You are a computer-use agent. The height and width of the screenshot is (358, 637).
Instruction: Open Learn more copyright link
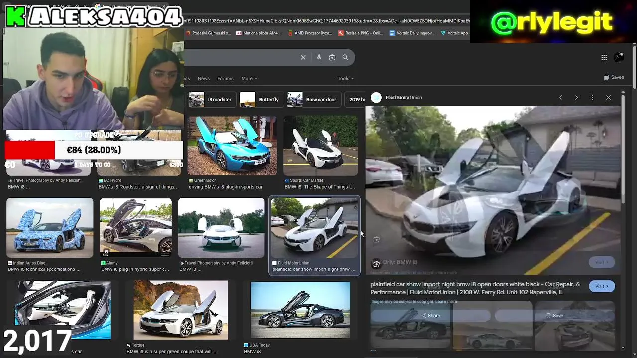coord(446,301)
